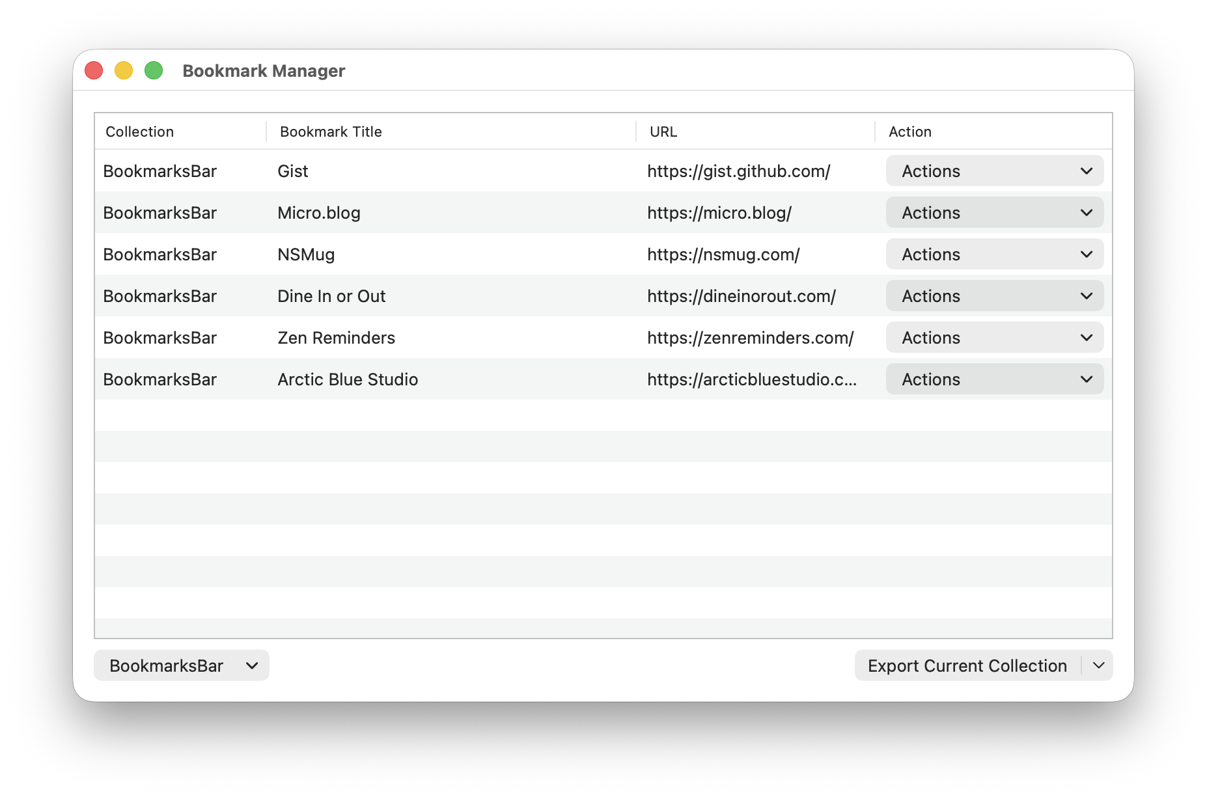The width and height of the screenshot is (1207, 798).
Task: Click the green zoom window button
Action: [154, 70]
